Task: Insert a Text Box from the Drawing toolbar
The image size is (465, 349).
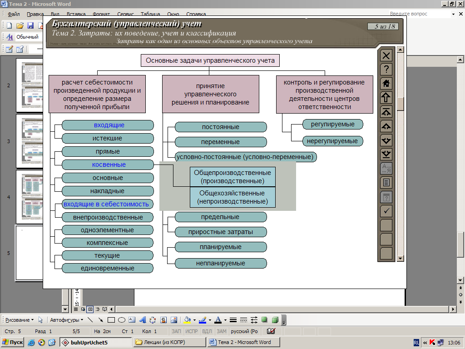Action: pos(132,320)
